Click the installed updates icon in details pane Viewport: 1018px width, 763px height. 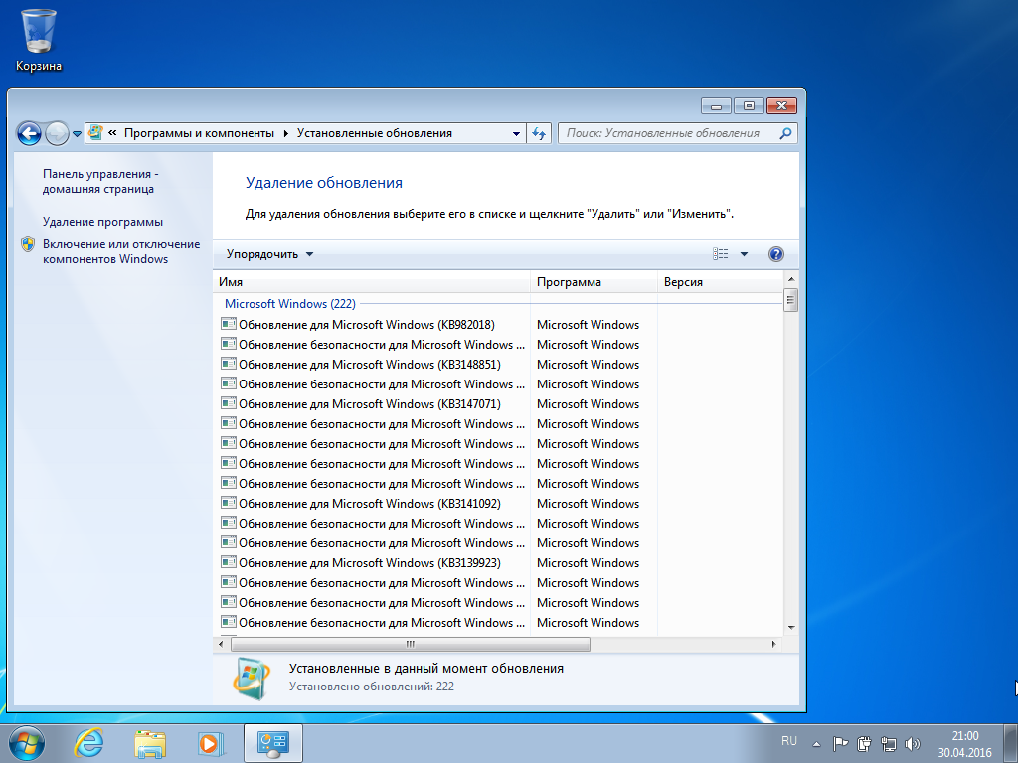point(252,679)
